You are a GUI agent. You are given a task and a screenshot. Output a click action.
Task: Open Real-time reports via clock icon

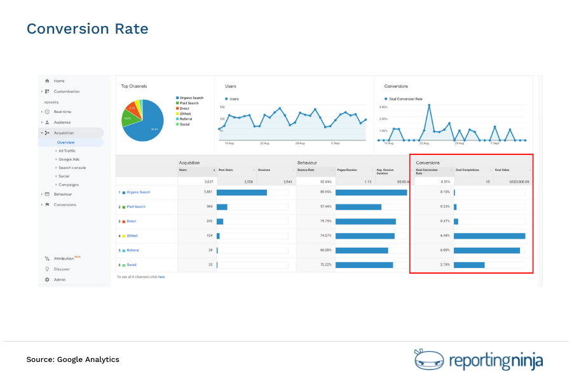(x=48, y=112)
